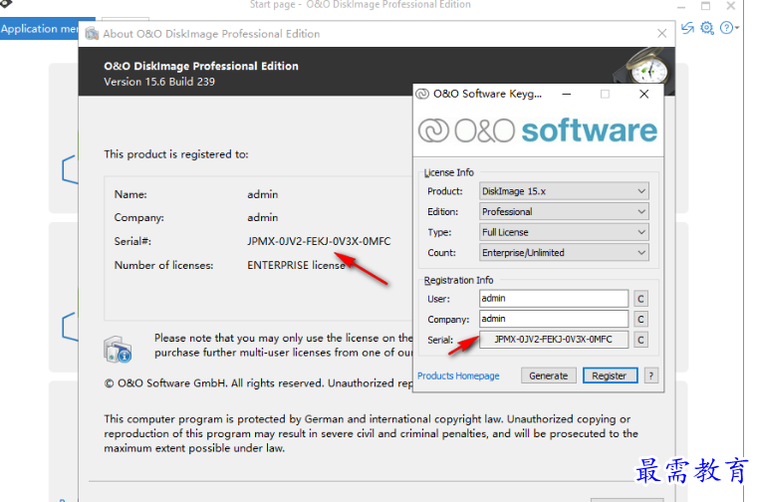Click the Serial field in the keygen window
This screenshot has width=757, height=502.
[x=553, y=340]
